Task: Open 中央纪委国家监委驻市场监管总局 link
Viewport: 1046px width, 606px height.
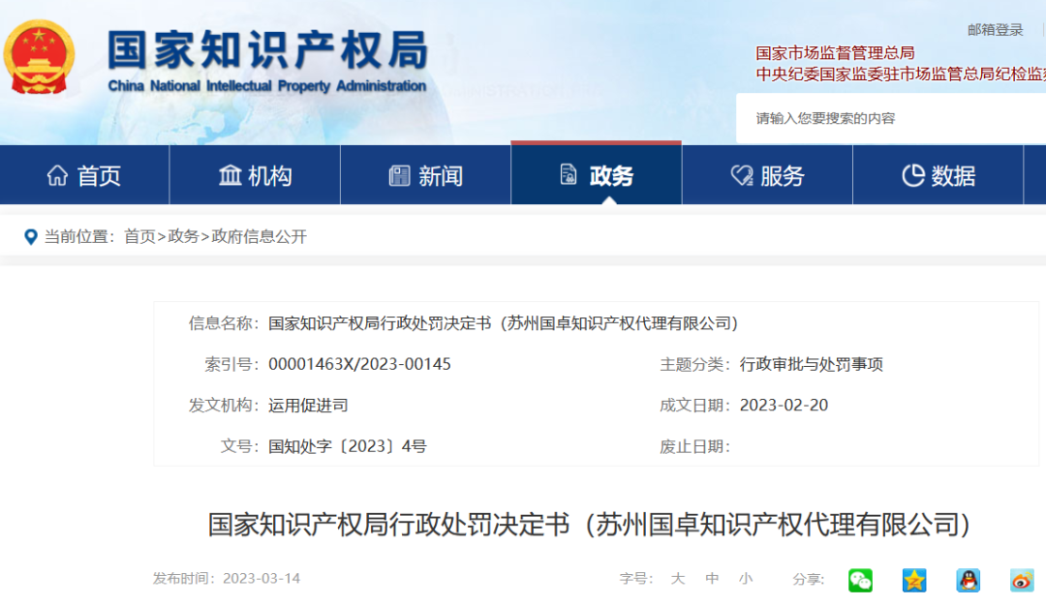Action: click(x=901, y=74)
